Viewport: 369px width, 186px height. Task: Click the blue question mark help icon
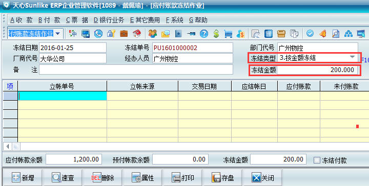coord(204,34)
